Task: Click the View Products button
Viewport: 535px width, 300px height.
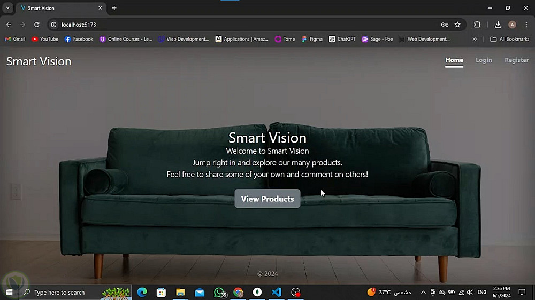Action: (267, 199)
